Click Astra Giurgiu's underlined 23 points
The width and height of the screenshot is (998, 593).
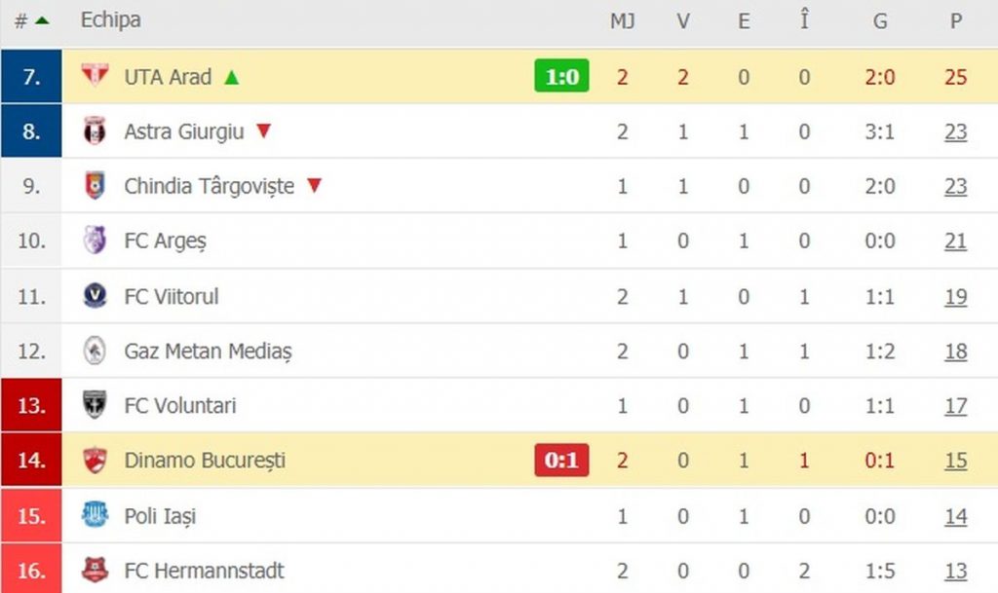pyautogui.click(x=955, y=131)
